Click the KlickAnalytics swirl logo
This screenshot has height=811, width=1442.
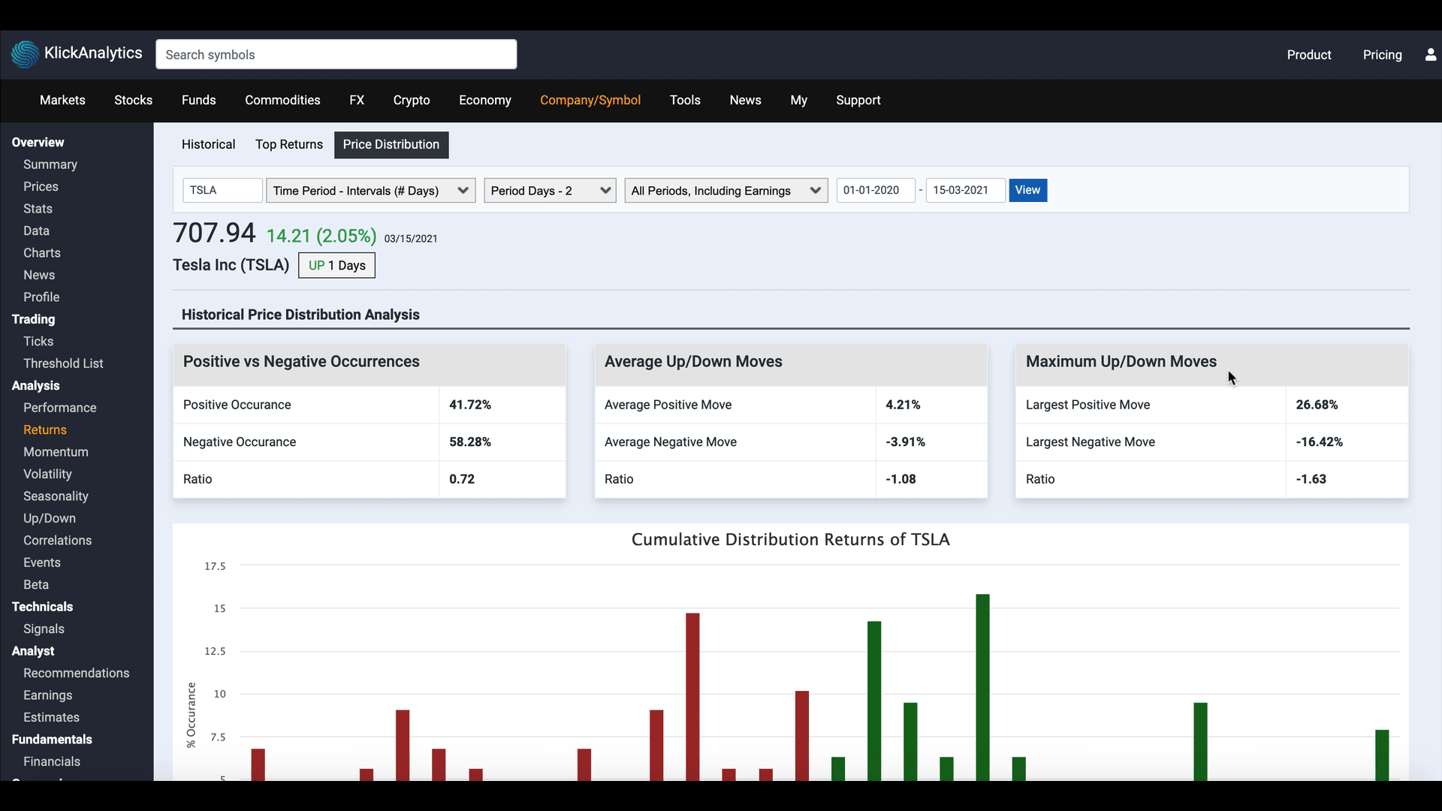click(x=25, y=54)
